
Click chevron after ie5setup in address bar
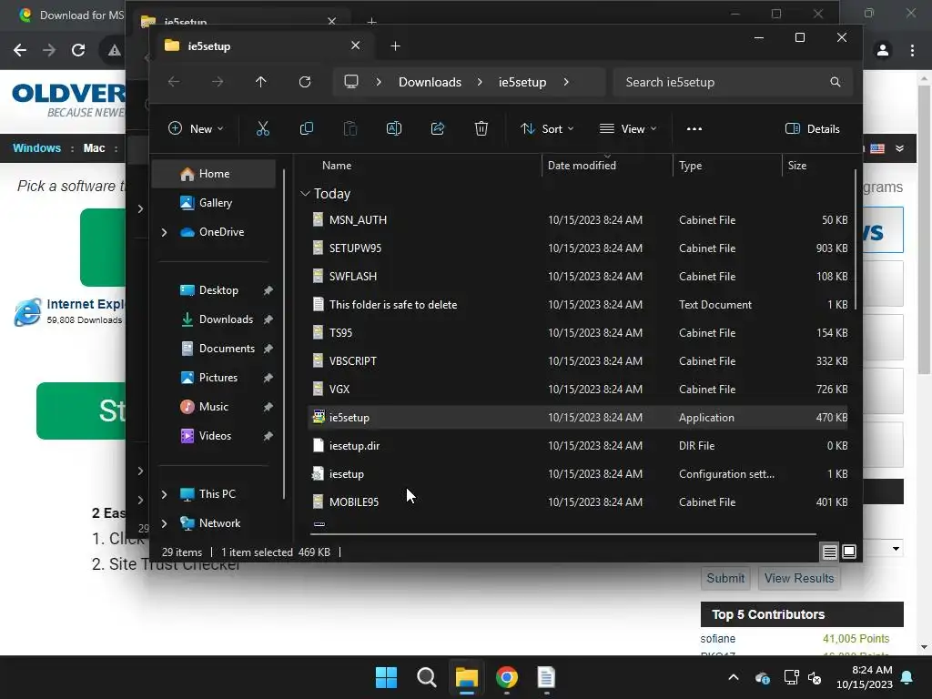(566, 82)
